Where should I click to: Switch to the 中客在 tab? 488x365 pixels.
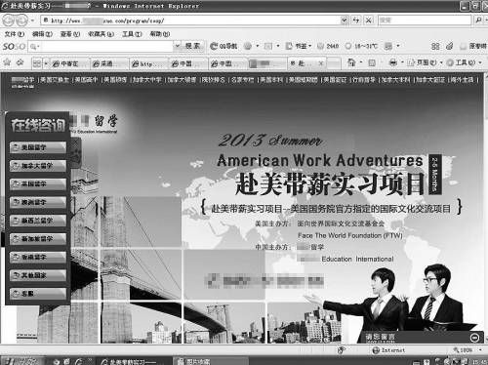(x=69, y=63)
